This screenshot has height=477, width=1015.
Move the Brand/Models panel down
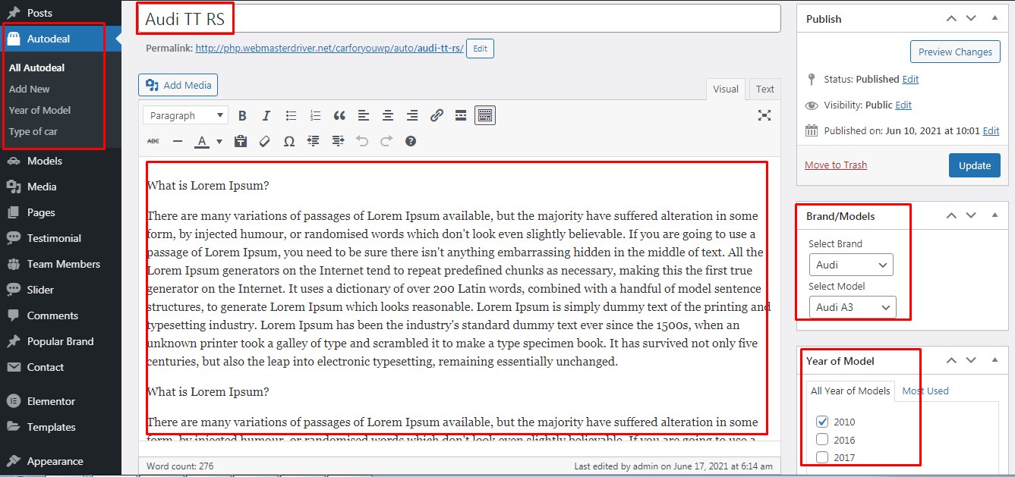click(x=971, y=215)
